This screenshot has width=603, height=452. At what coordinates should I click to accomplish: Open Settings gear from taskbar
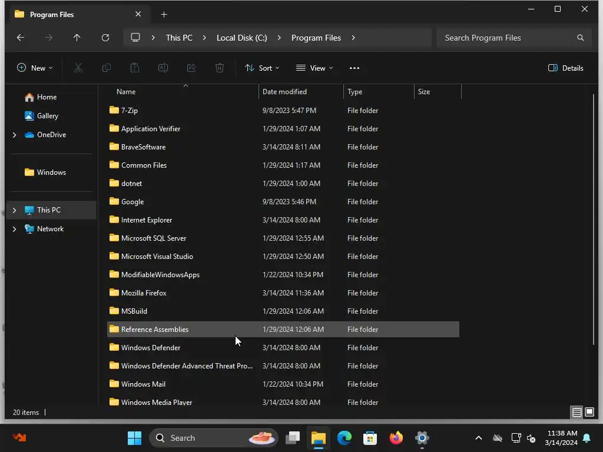pos(422,438)
